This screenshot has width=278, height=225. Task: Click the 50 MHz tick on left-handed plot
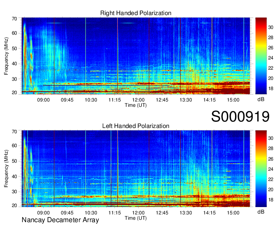[14, 161]
